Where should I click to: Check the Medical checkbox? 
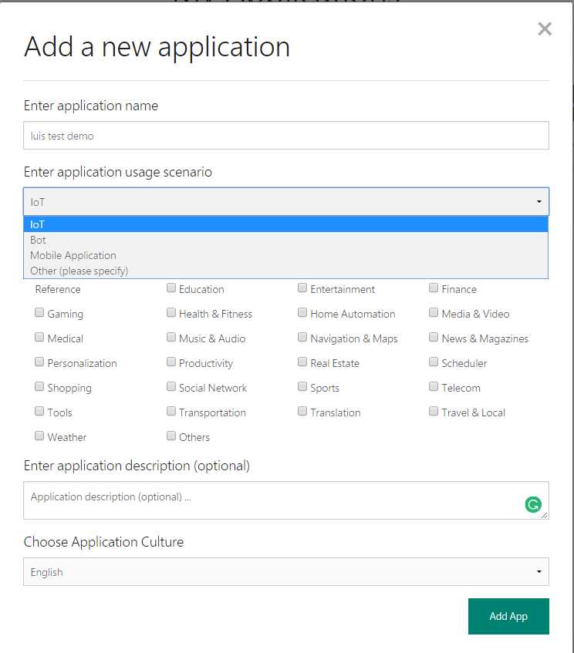(x=39, y=337)
